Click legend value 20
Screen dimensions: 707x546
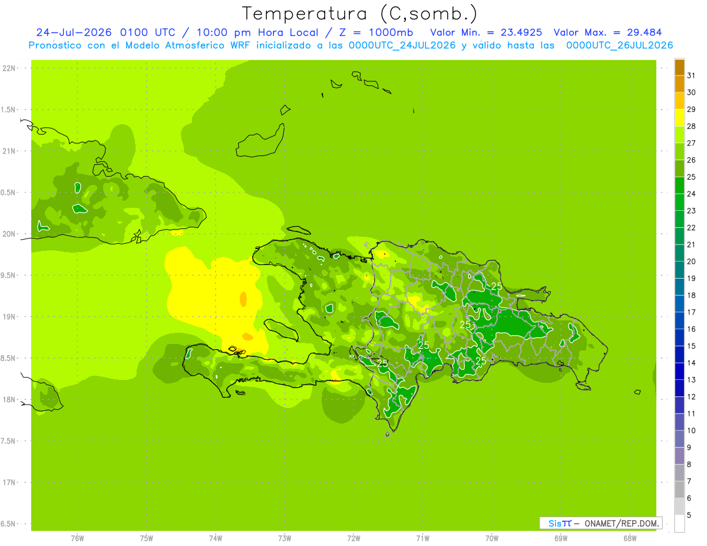pos(691,262)
